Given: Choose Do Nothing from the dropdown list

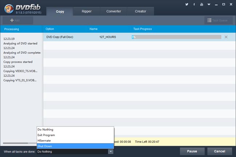Looking at the screenshot, I should pos(75,129).
